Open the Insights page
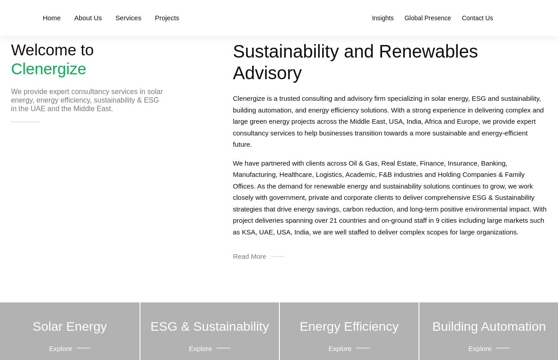This screenshot has width=558, height=360. point(382,18)
